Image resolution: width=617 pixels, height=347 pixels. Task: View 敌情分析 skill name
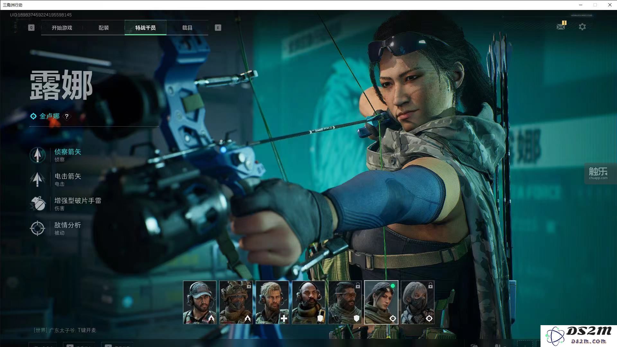[68, 225]
